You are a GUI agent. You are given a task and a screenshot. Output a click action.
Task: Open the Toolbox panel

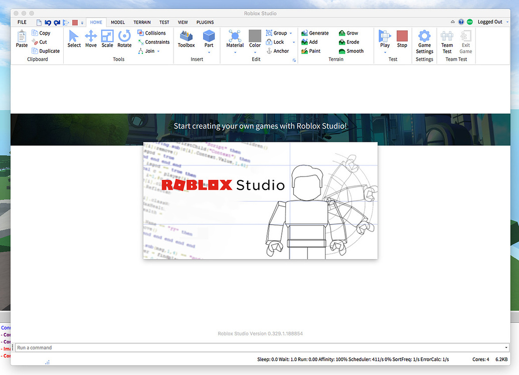coord(187,39)
